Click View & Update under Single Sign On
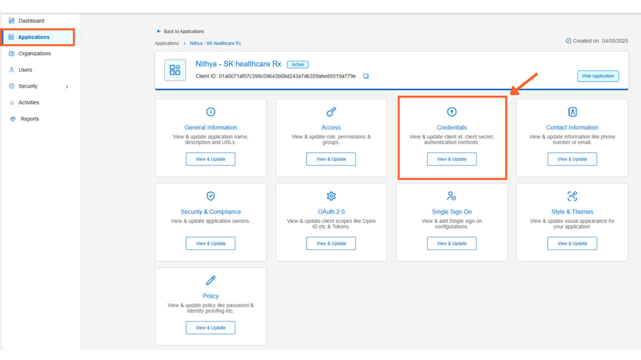Viewport: 641px width, 360px height. coord(452,243)
